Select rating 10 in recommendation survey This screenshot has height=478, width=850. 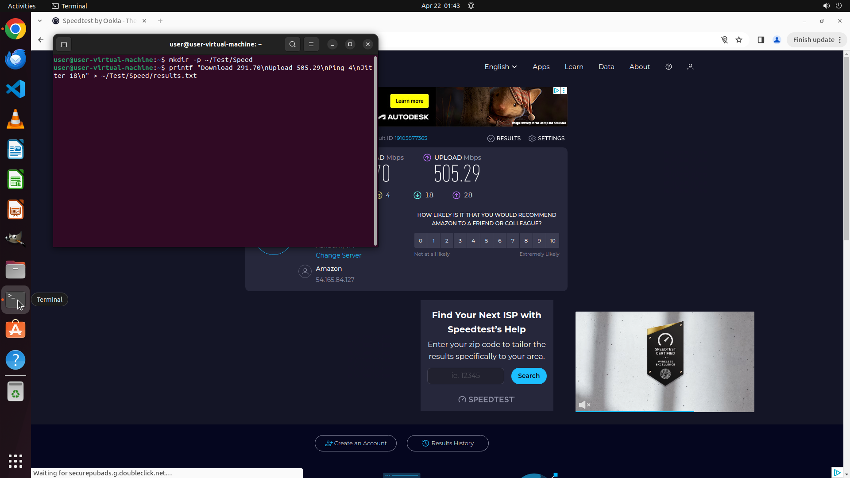click(x=552, y=241)
